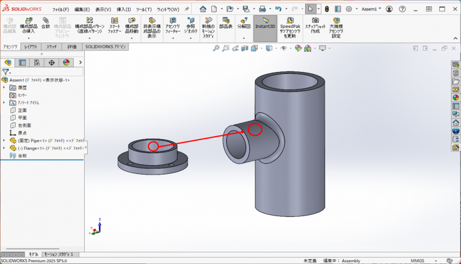Open the DisplayManager color ball tab

tap(67, 62)
